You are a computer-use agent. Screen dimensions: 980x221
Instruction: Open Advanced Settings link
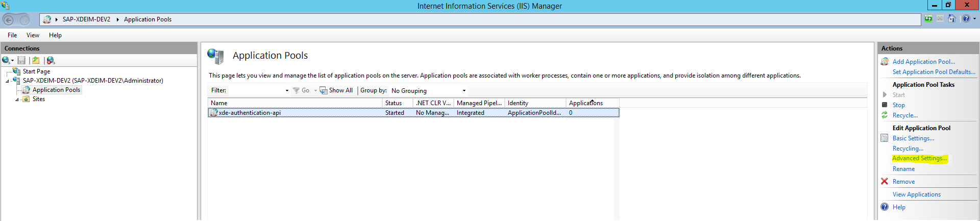tap(919, 158)
